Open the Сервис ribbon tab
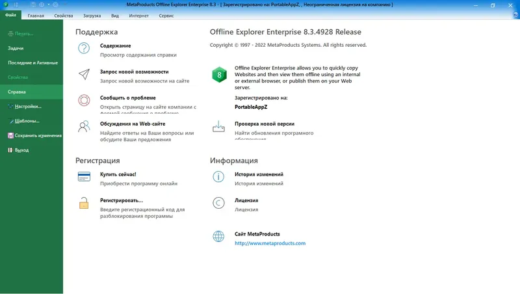Screen dimensions: 520x294 (x=166, y=16)
